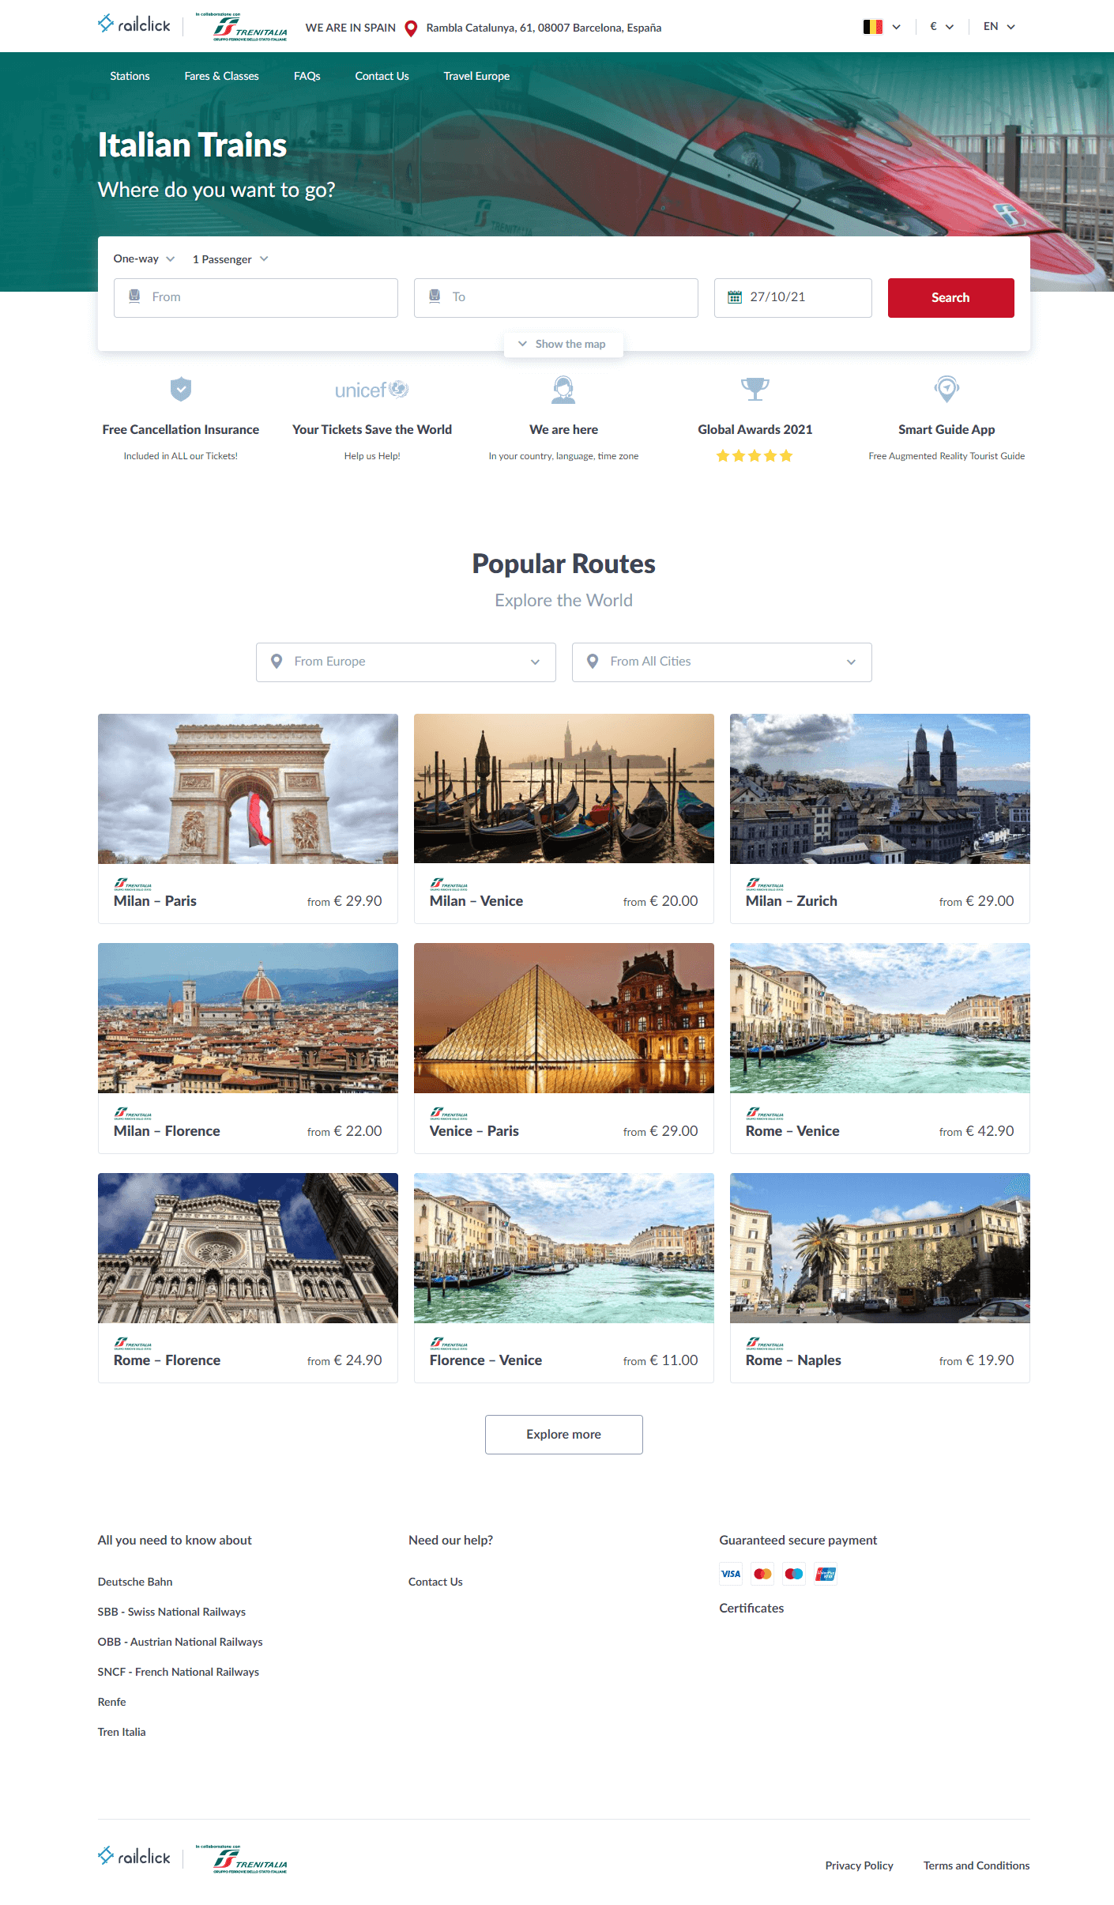The width and height of the screenshot is (1114, 1905).
Task: Click the unicef logo
Action: pyautogui.click(x=372, y=390)
